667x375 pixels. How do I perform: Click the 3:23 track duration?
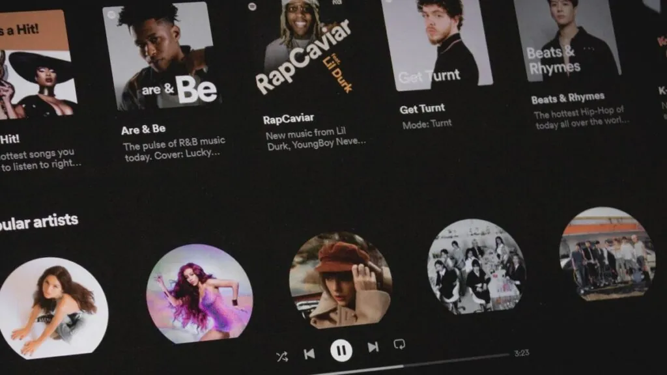pos(522,353)
